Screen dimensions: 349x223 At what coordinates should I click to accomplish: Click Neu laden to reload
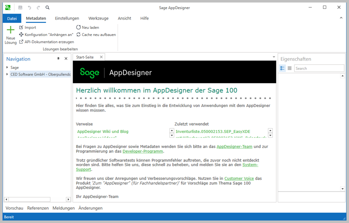point(88,27)
